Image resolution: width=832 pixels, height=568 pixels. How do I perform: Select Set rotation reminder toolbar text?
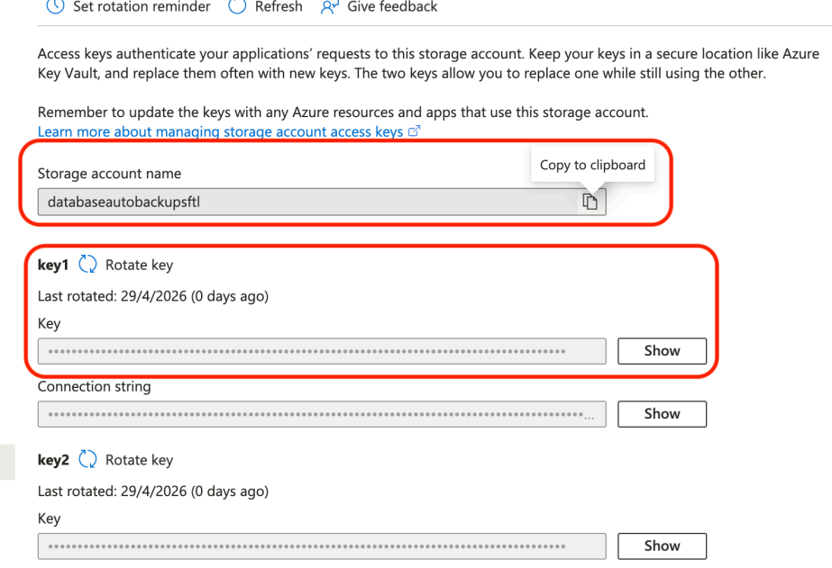pos(142,6)
